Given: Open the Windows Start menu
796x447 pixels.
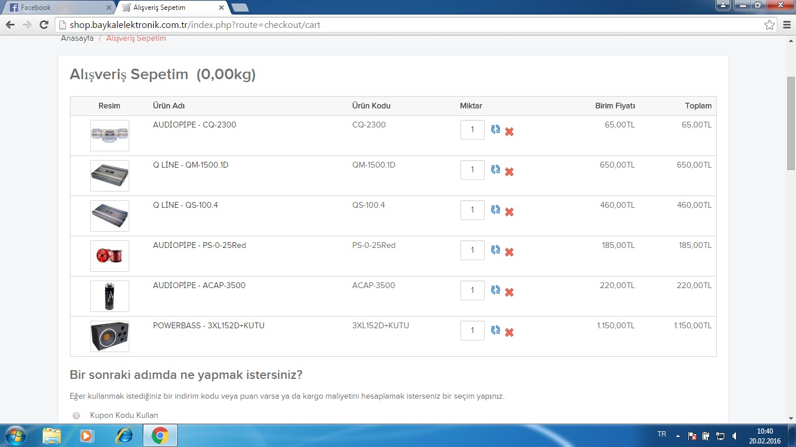Looking at the screenshot, I should coord(15,435).
